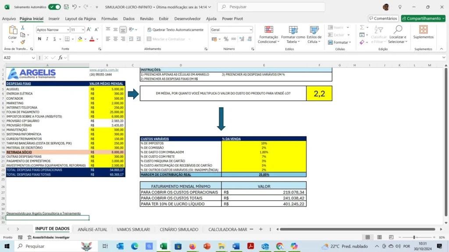Click the Format Painter brush icon
449x252 pixels.
click(23, 42)
